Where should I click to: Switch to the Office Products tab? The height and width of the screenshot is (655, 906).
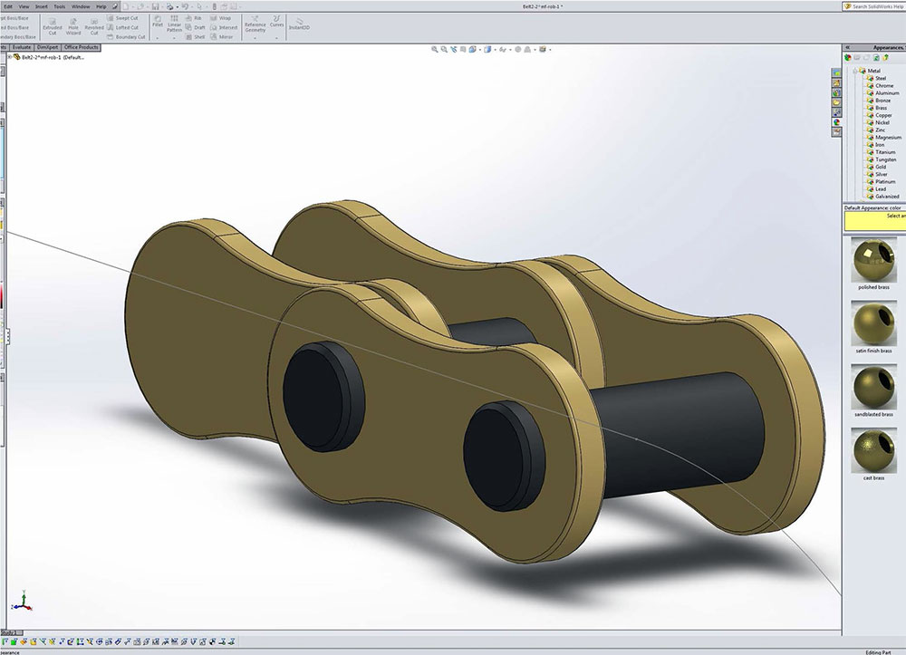click(82, 47)
